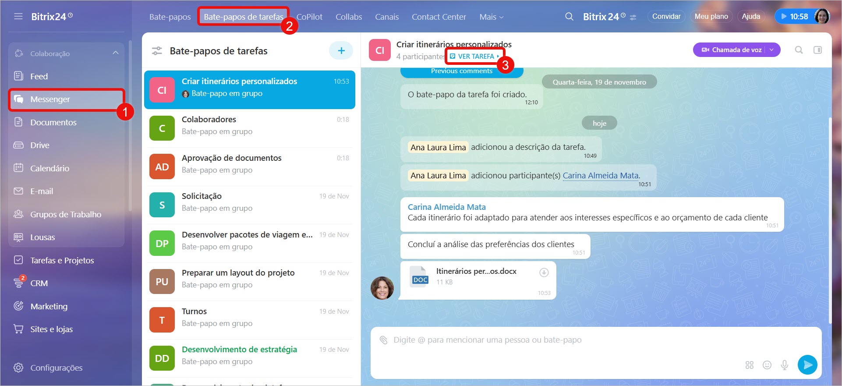Image resolution: width=842 pixels, height=386 pixels.
Task: Click the VER TAREFA link
Action: [475, 57]
